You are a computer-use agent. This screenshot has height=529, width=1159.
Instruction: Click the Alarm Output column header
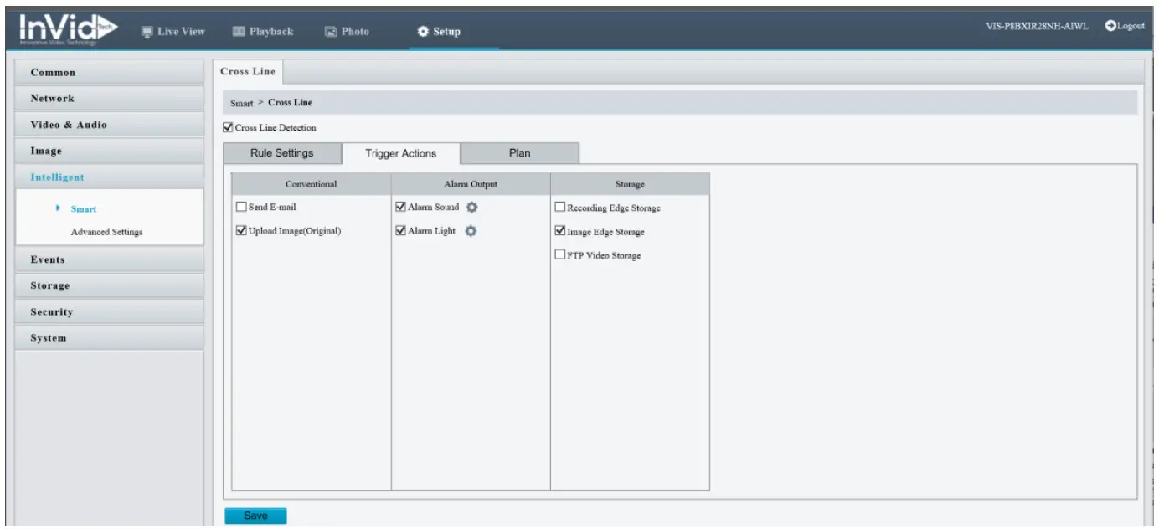(x=471, y=184)
